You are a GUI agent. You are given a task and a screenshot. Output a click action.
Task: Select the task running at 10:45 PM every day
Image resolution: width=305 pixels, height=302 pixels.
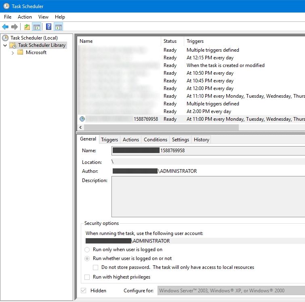191,81
